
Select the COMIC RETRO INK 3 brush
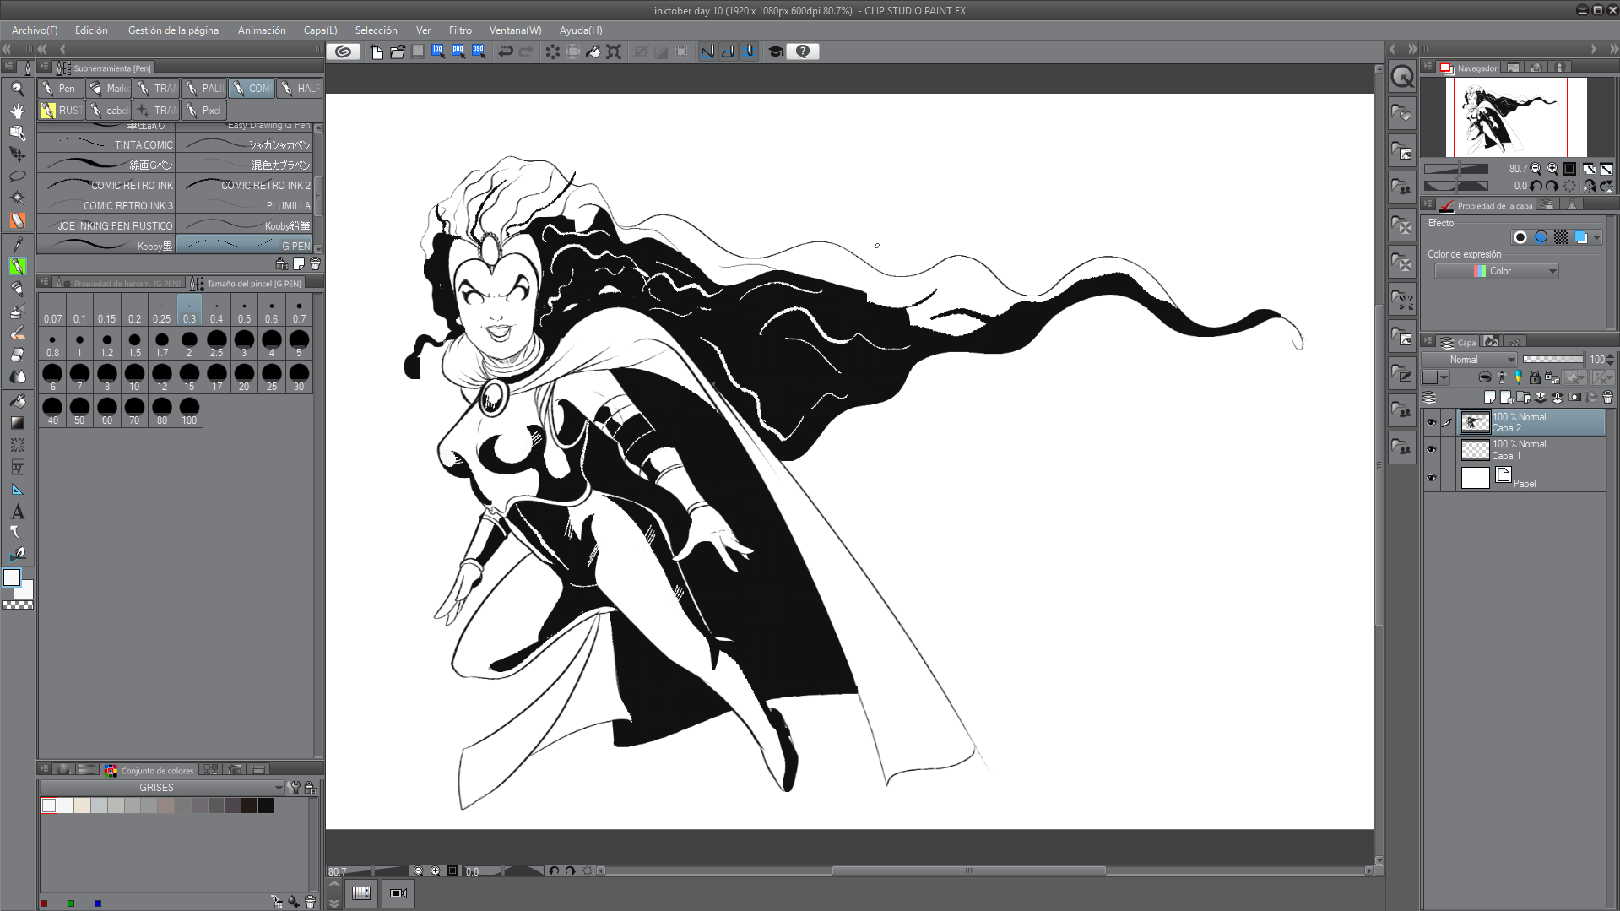(x=107, y=205)
